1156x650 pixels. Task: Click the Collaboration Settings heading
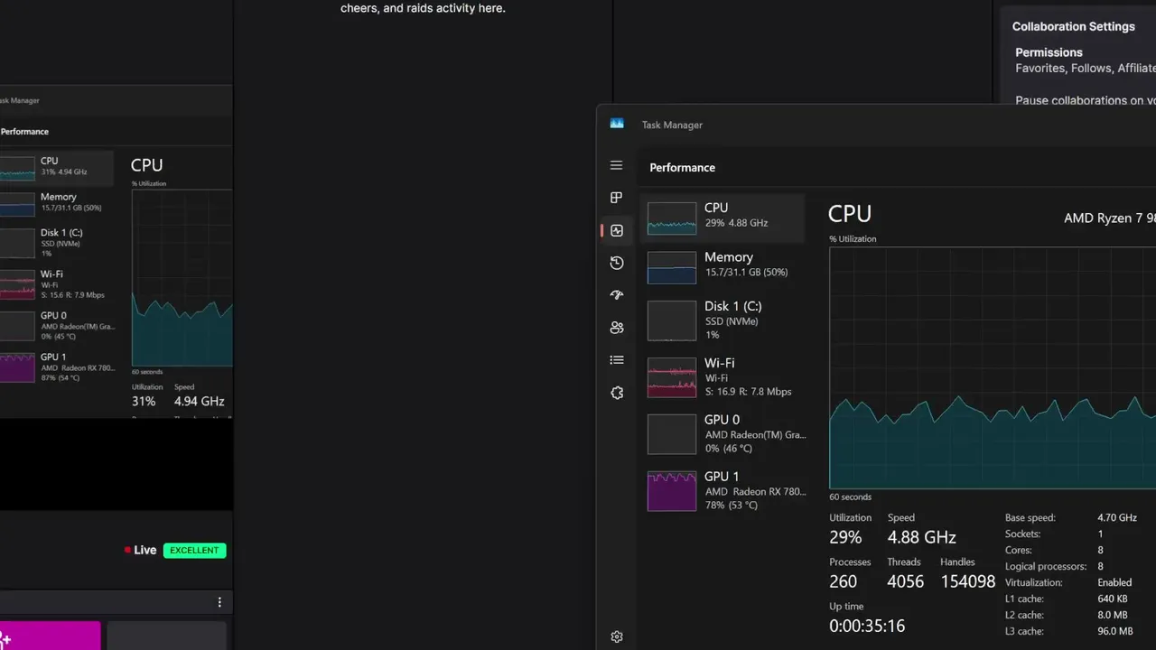[x=1073, y=26]
